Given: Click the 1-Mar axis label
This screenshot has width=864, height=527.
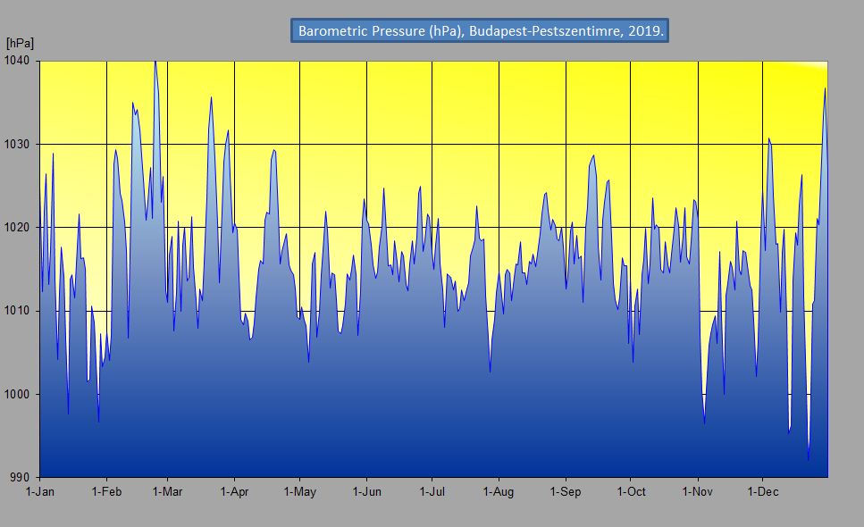Looking at the screenshot, I should click(x=167, y=491).
